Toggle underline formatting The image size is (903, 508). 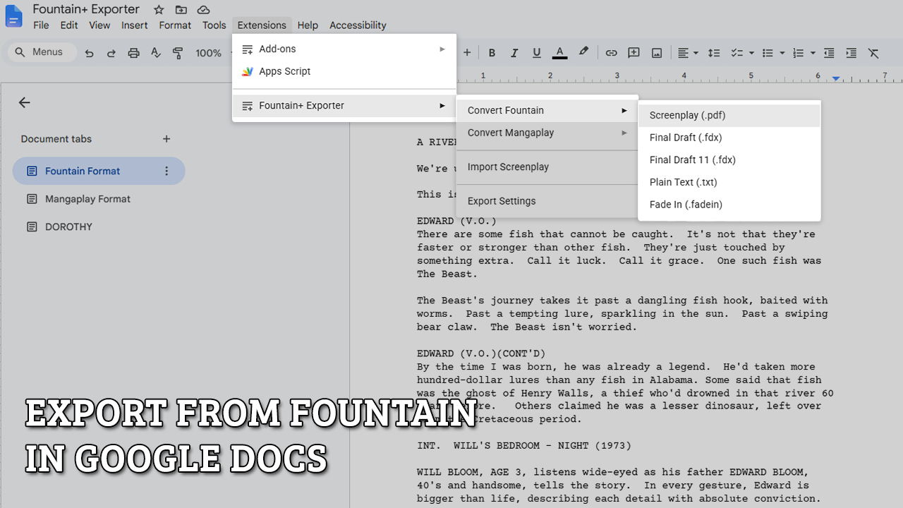coord(537,53)
